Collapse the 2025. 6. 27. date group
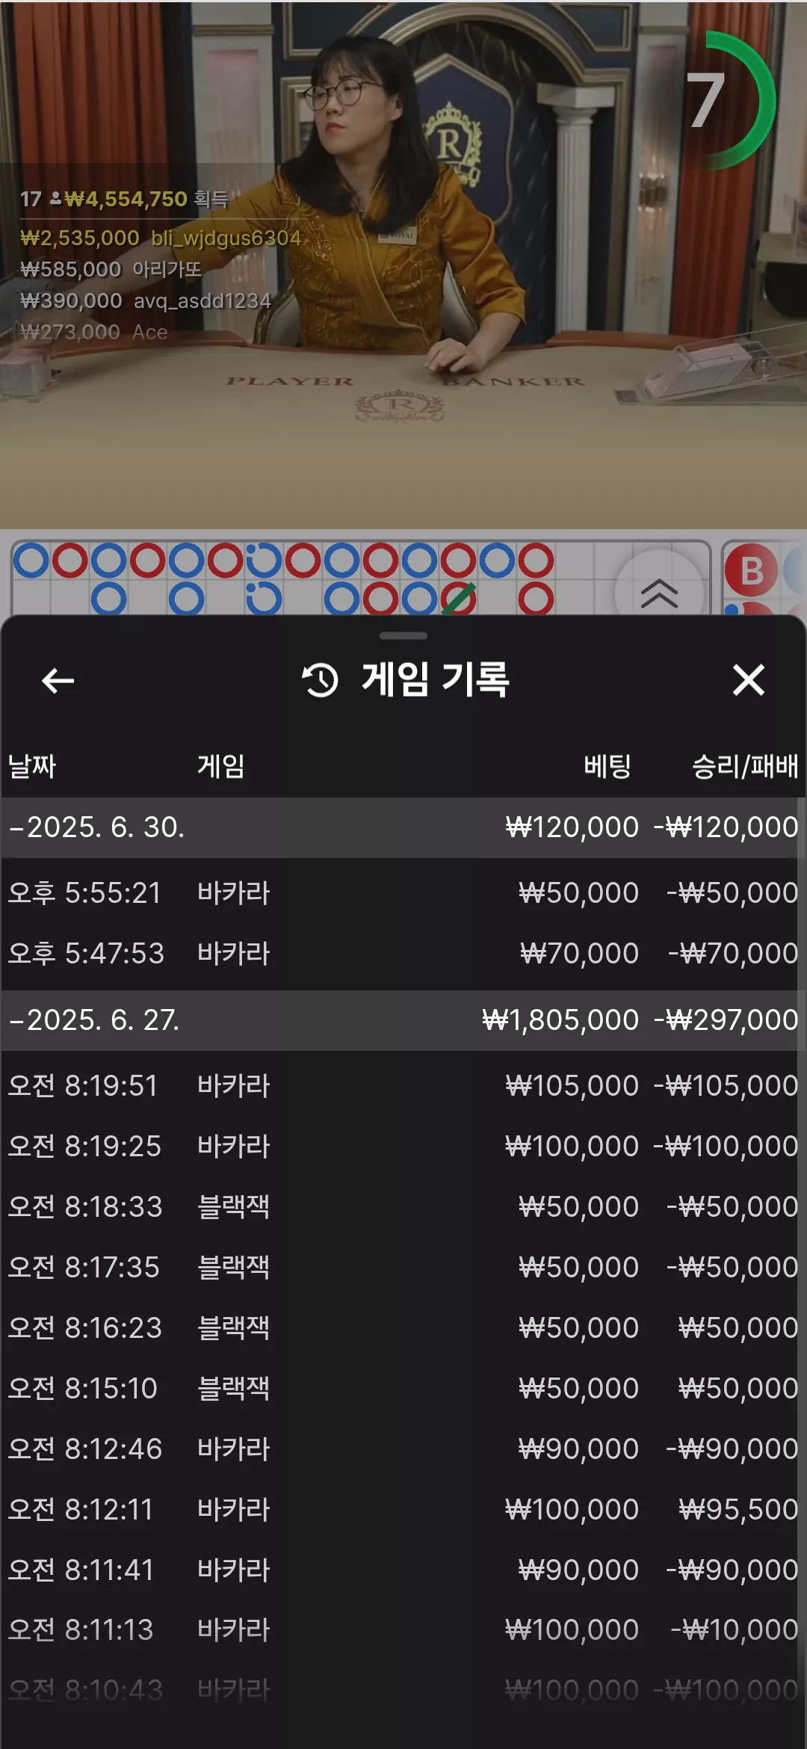807x1749 pixels. tap(403, 1020)
